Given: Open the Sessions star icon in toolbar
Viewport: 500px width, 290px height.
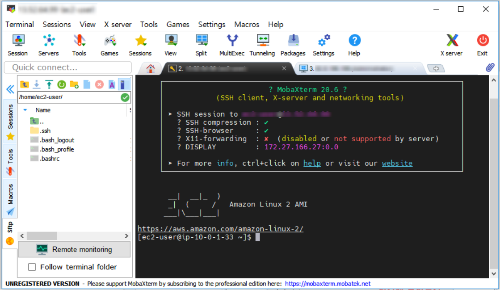Looking at the screenshot, I should pos(140,45).
